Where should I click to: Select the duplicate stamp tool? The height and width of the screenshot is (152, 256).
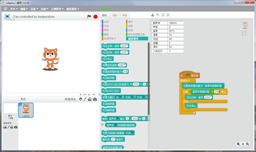pyautogui.click(x=152, y=15)
